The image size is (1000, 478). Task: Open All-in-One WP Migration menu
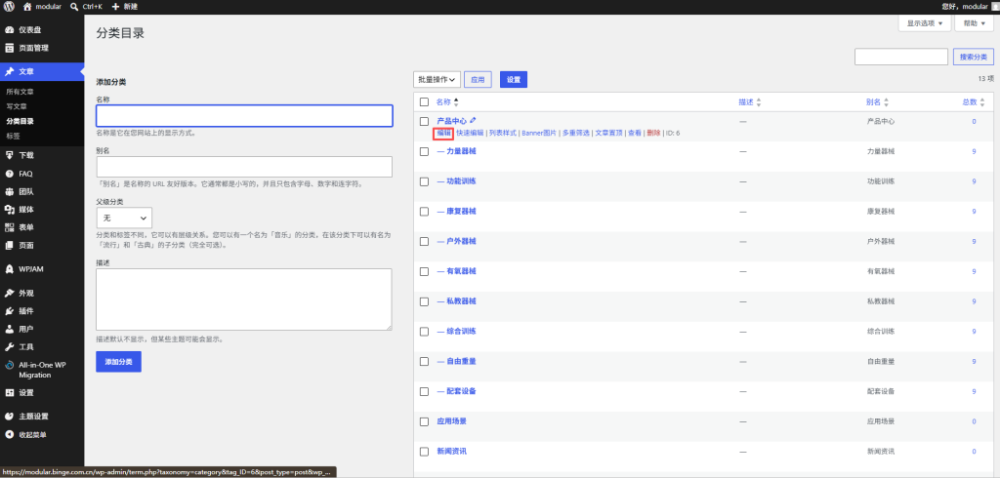[x=42, y=370]
